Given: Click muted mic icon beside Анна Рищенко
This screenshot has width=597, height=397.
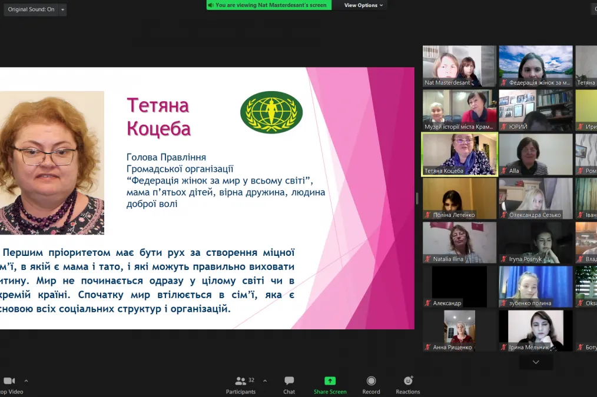Looking at the screenshot, I should [428, 347].
